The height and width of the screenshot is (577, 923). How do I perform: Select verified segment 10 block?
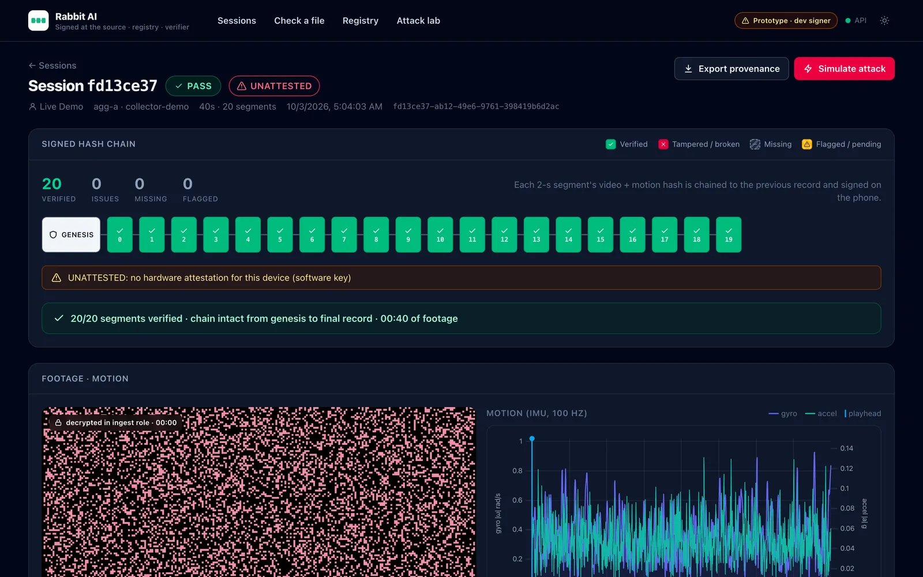[x=440, y=235]
